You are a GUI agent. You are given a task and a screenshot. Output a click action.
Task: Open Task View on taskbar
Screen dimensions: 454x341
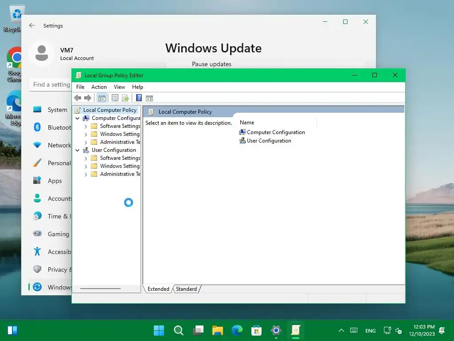pos(198,330)
